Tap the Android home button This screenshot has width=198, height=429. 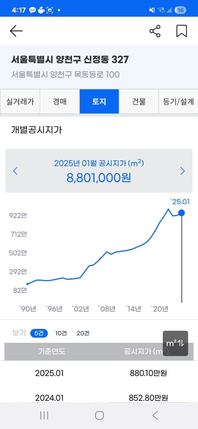[99, 415]
